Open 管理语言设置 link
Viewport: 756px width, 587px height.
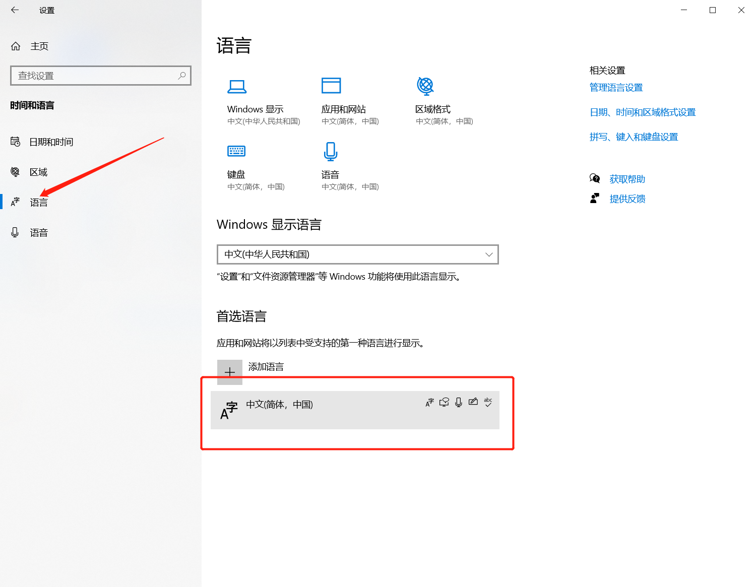point(616,87)
